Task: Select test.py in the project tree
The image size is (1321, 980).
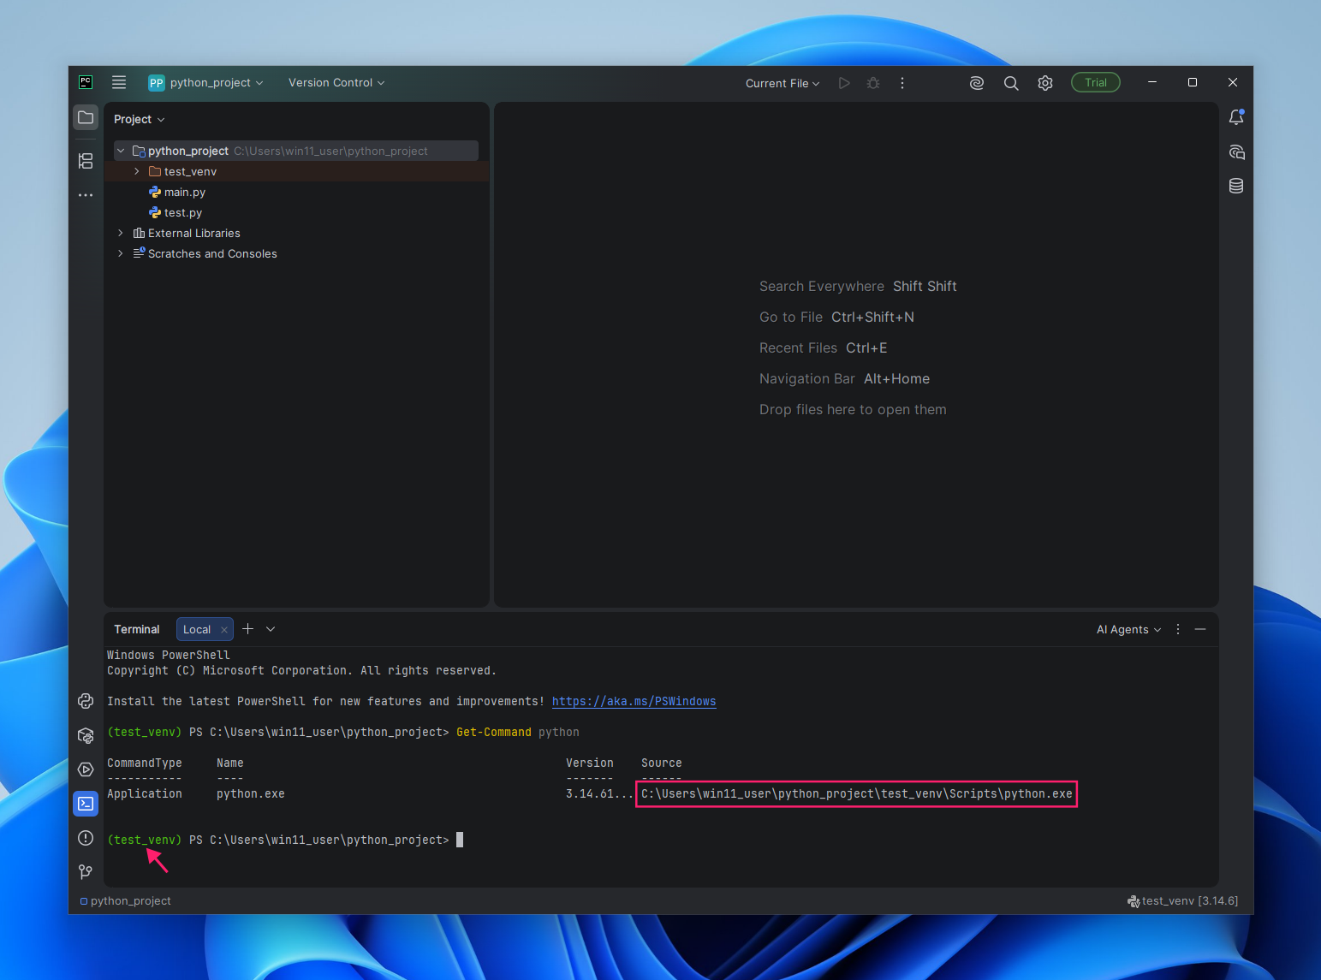Action: pyautogui.click(x=183, y=212)
